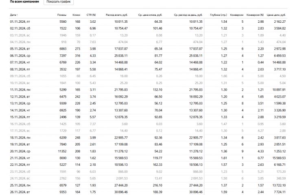Viewport: 293px width, 195px height.
Task: Click conversion percent 5.88
Action: [x=261, y=76]
